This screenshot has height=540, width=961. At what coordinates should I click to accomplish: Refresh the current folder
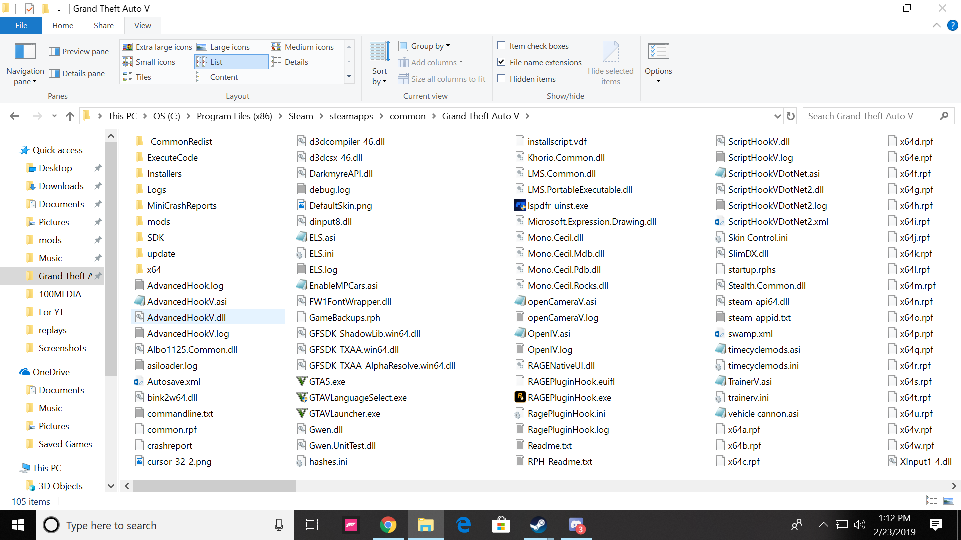[790, 115]
